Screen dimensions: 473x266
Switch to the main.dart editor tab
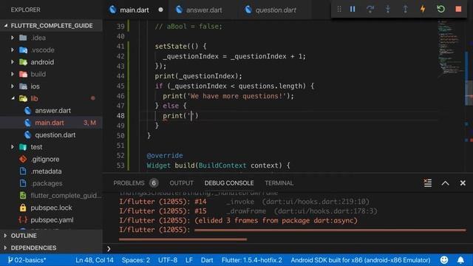pyautogui.click(x=135, y=10)
